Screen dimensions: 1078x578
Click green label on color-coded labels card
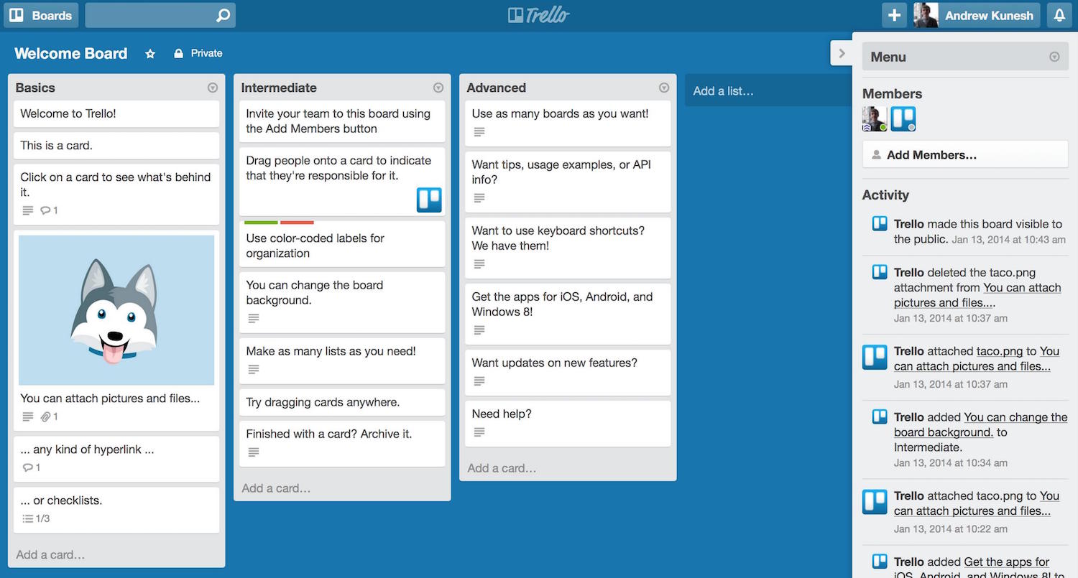(x=261, y=223)
